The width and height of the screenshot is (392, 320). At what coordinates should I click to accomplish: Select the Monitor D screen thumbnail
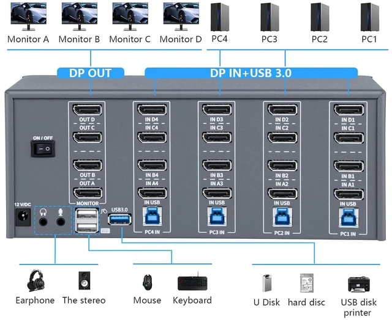pos(181,16)
